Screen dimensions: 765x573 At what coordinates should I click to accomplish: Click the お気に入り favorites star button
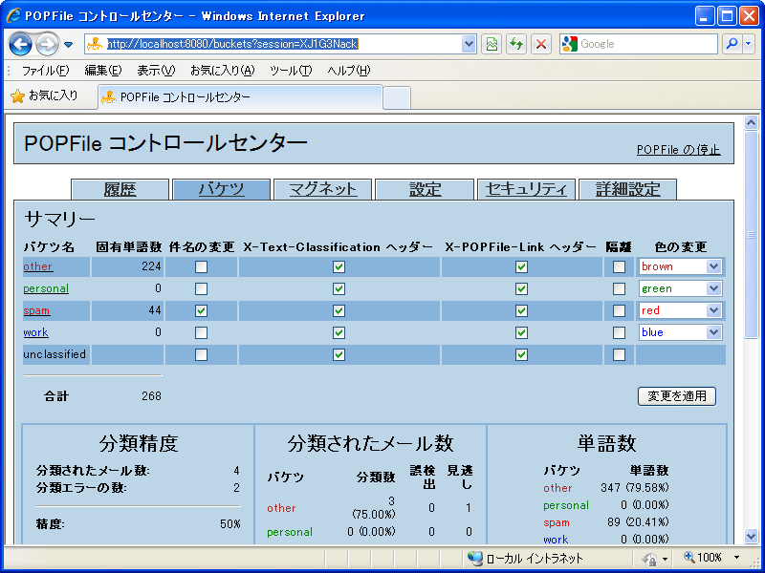pos(44,96)
